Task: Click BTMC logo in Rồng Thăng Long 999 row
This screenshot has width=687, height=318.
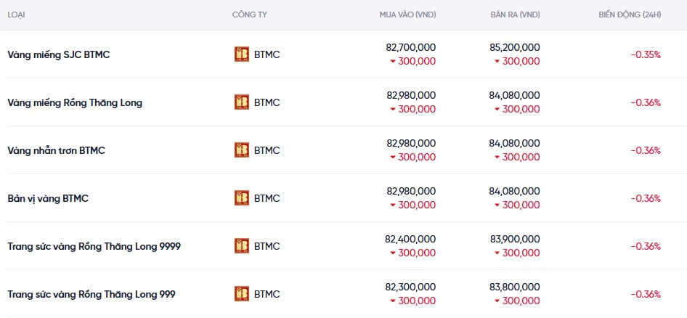Action: (x=242, y=294)
